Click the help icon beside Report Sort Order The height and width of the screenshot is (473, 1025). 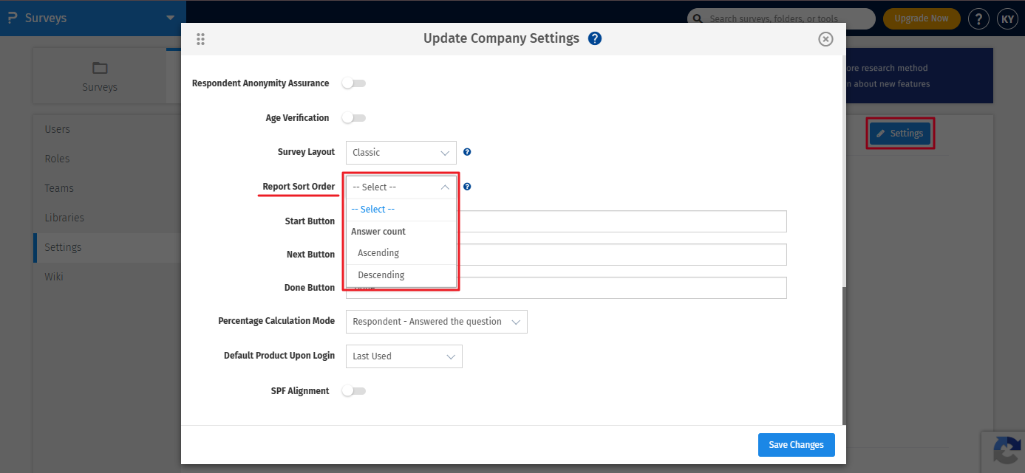tap(466, 186)
